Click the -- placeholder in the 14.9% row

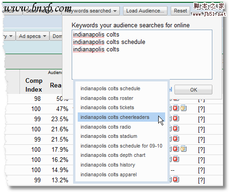pyautogui.click(x=173, y=170)
